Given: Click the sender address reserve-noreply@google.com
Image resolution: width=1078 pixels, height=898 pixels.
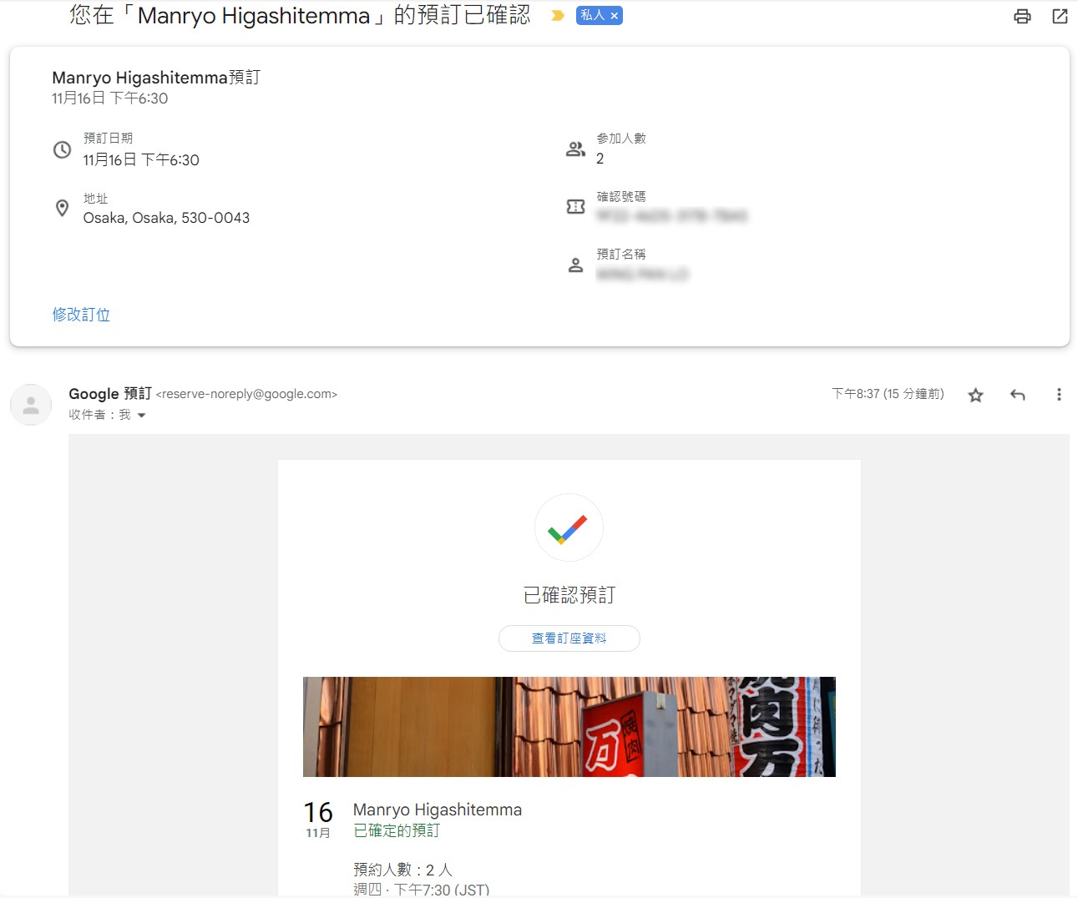Looking at the screenshot, I should (x=246, y=394).
